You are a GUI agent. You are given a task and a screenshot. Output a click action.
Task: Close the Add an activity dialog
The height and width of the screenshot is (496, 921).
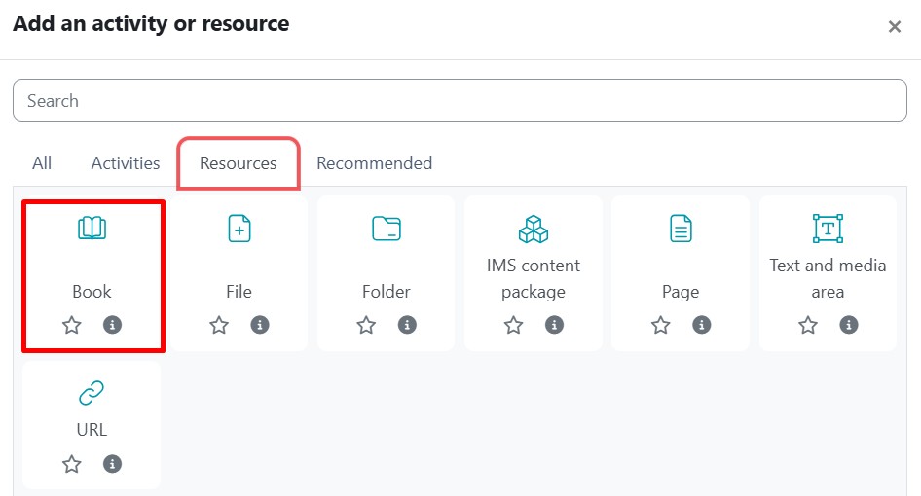pyautogui.click(x=894, y=27)
